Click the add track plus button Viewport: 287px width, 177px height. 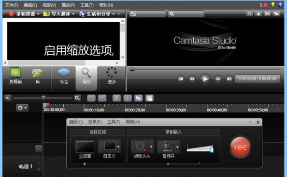pos(39,149)
